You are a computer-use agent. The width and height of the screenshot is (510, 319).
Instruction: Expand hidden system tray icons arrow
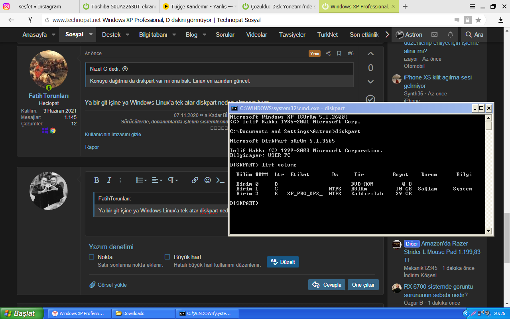[466, 313]
